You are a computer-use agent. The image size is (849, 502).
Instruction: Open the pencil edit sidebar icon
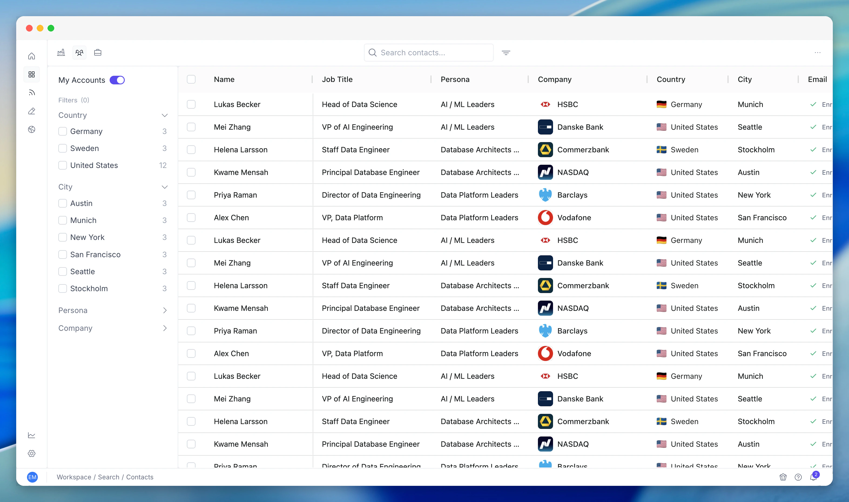[32, 111]
